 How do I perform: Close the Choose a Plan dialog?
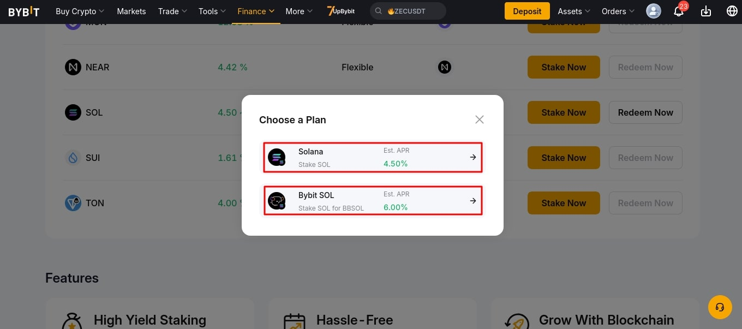tap(480, 119)
